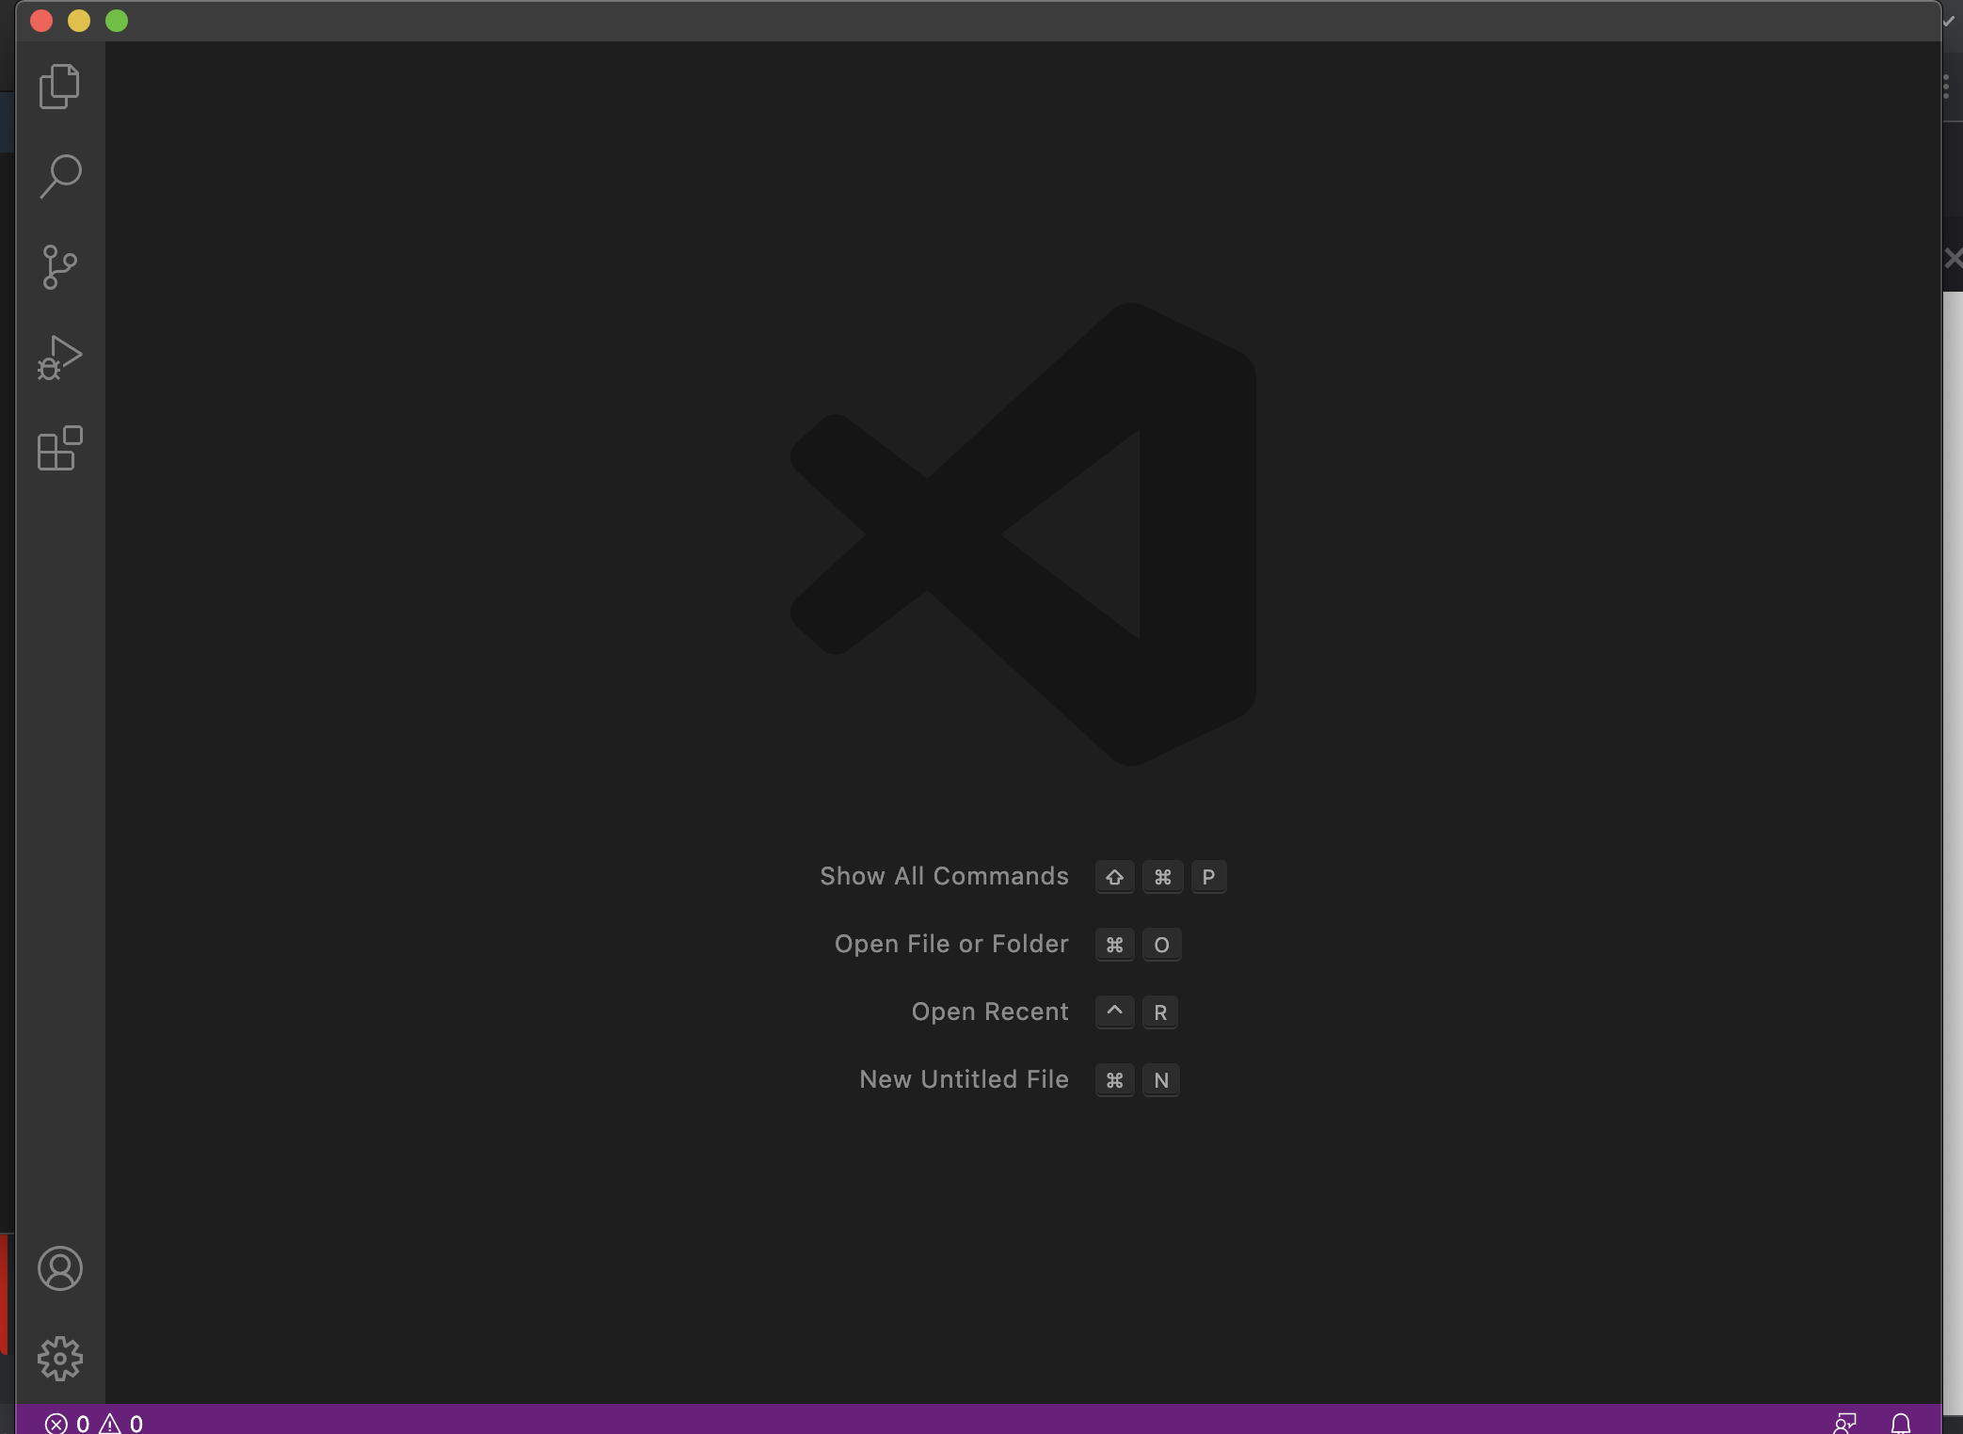The width and height of the screenshot is (1963, 1434).
Task: Open notifications bell in status bar
Action: [1901, 1423]
